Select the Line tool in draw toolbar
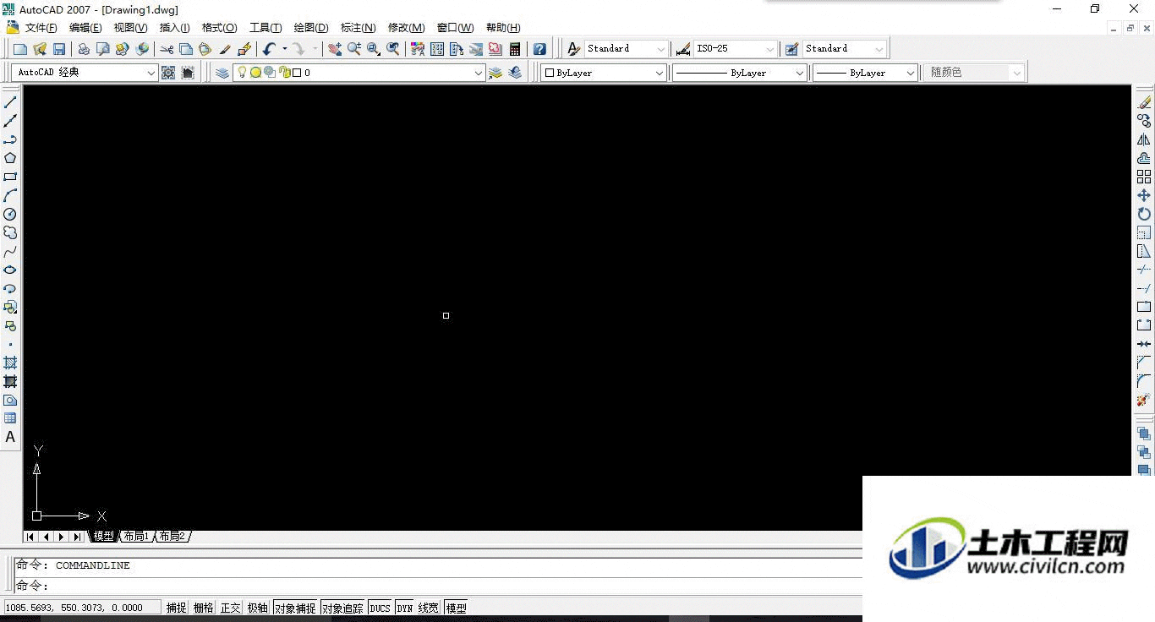 pos(10,102)
